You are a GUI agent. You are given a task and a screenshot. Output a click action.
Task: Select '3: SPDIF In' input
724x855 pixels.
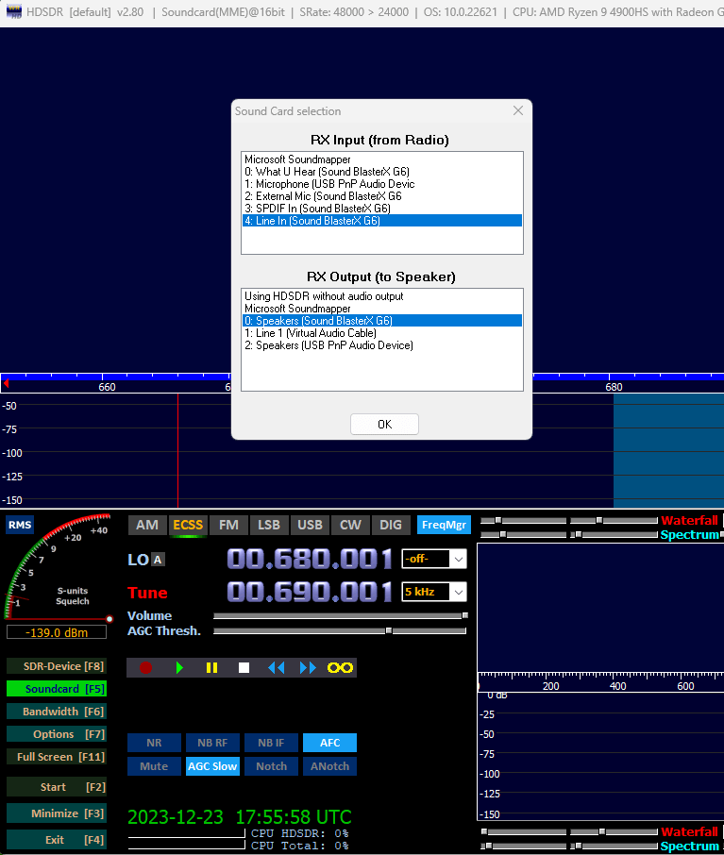click(382, 209)
